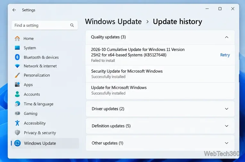
Task: Click the Time & language globe icon
Action: 17,104
